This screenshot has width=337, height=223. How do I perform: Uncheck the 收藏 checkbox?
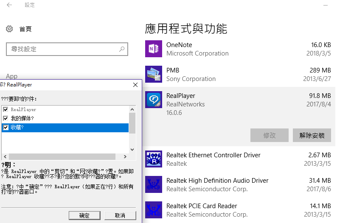[x=6, y=127]
